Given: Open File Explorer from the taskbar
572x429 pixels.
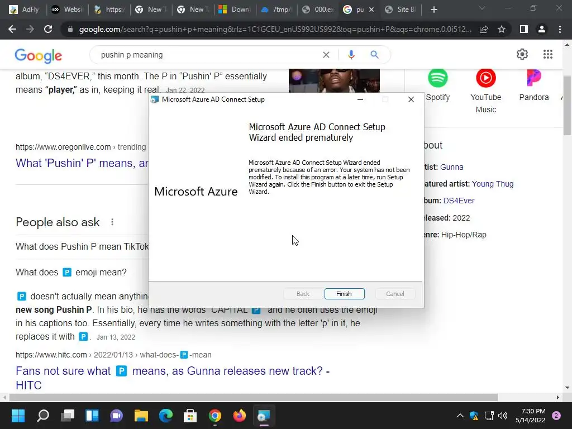Looking at the screenshot, I should point(141,416).
